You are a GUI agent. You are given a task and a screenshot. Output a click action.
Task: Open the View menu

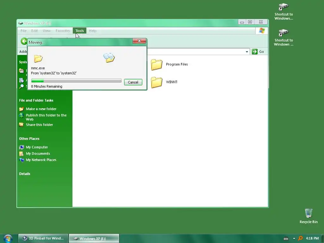[x=47, y=31]
